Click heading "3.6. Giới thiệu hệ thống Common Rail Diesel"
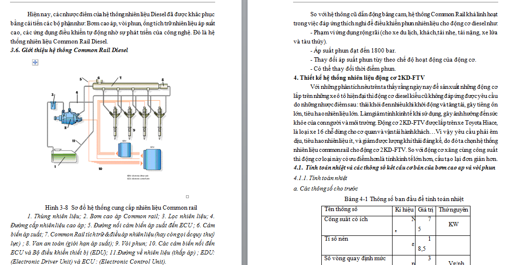This screenshot has height=265, width=514. point(69,50)
